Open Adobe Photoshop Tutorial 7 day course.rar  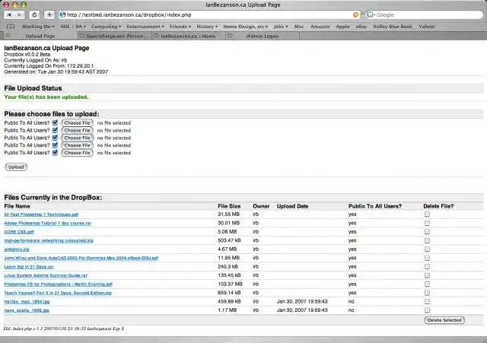(47, 223)
